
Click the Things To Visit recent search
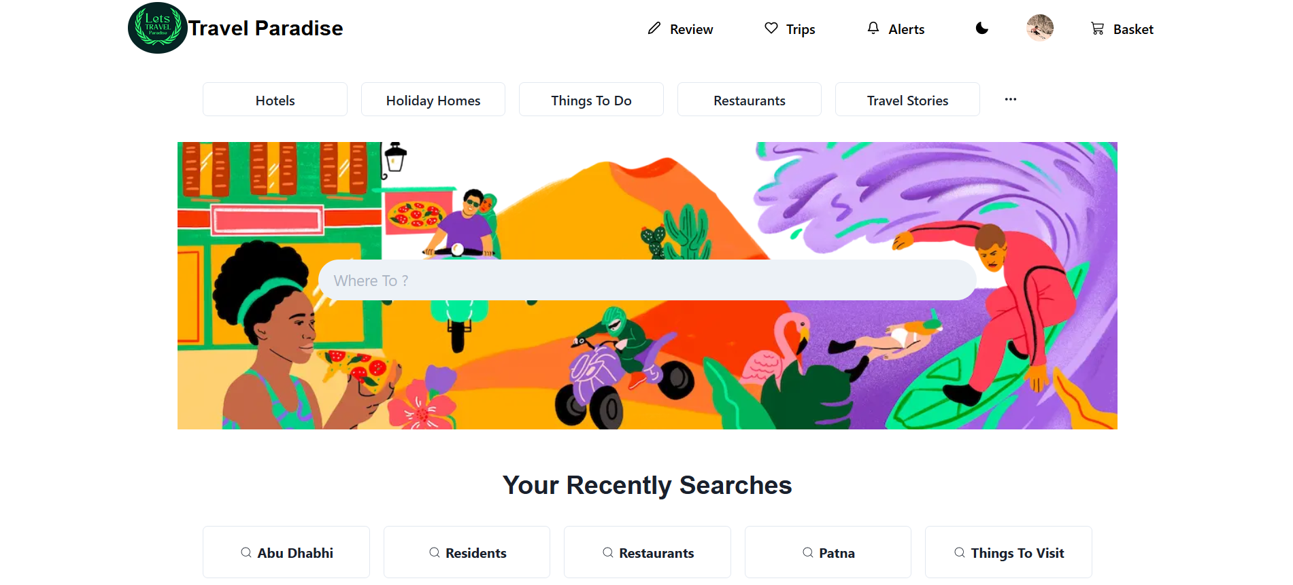pos(1008,552)
